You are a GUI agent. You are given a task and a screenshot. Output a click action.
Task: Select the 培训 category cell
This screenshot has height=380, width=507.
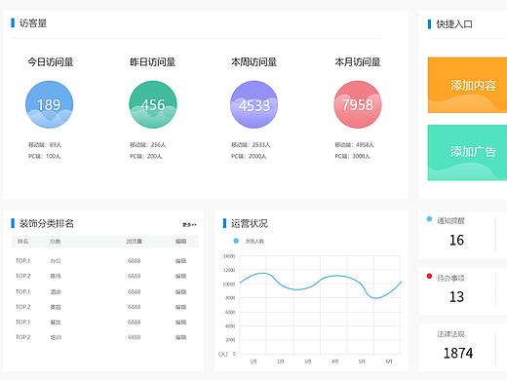click(x=56, y=337)
